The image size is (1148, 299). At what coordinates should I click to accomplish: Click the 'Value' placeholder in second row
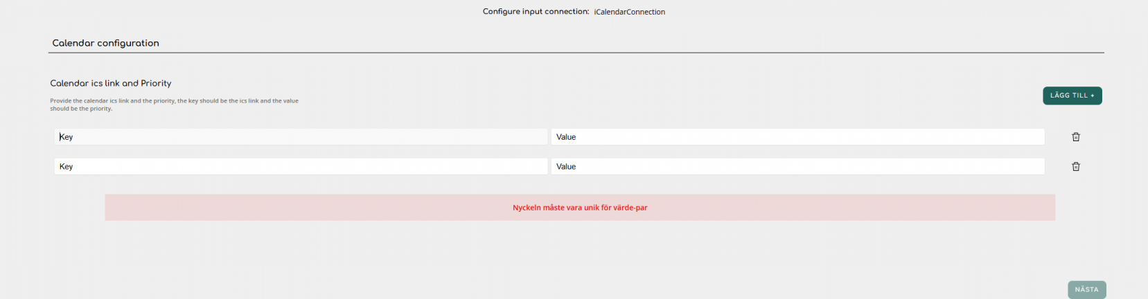pos(566,167)
